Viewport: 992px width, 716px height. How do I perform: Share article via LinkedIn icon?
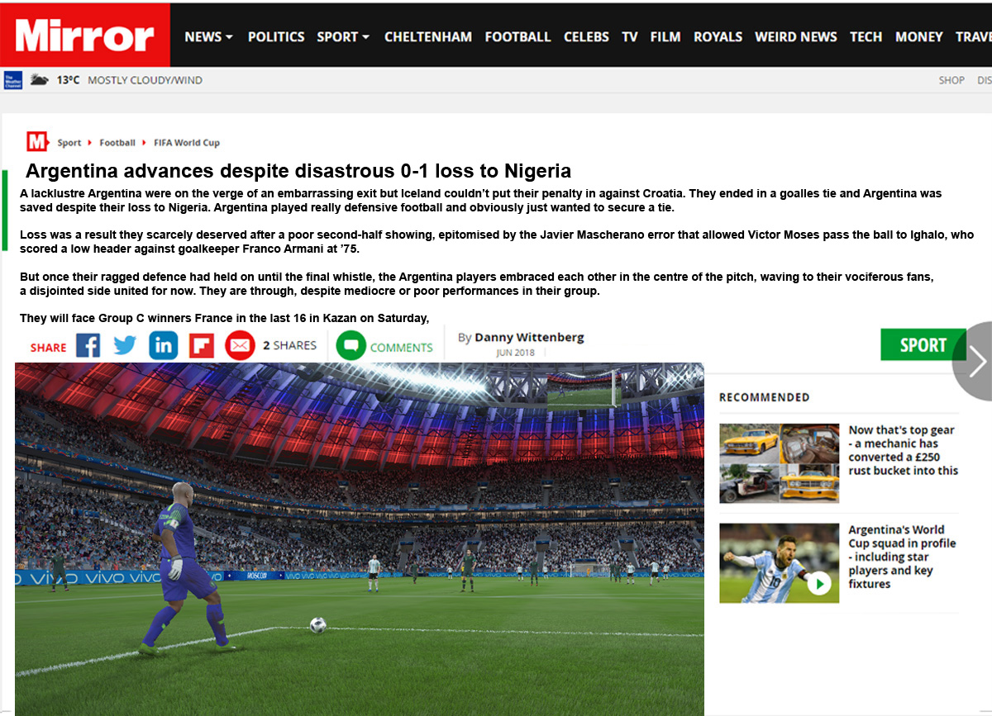[x=164, y=345]
